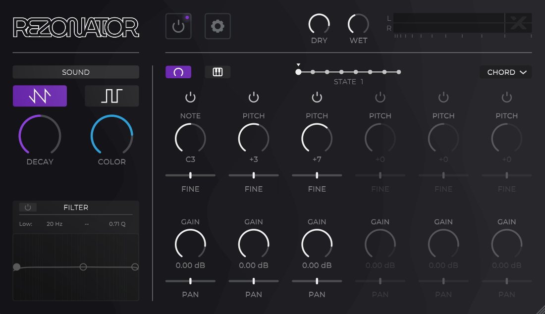Disable the first resonator above NOTE
The image size is (545, 314).
coord(190,97)
